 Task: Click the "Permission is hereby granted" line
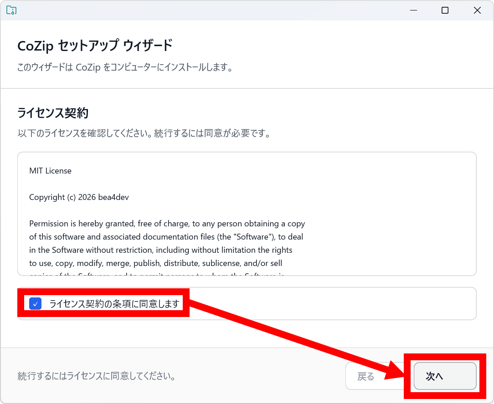coord(167,224)
